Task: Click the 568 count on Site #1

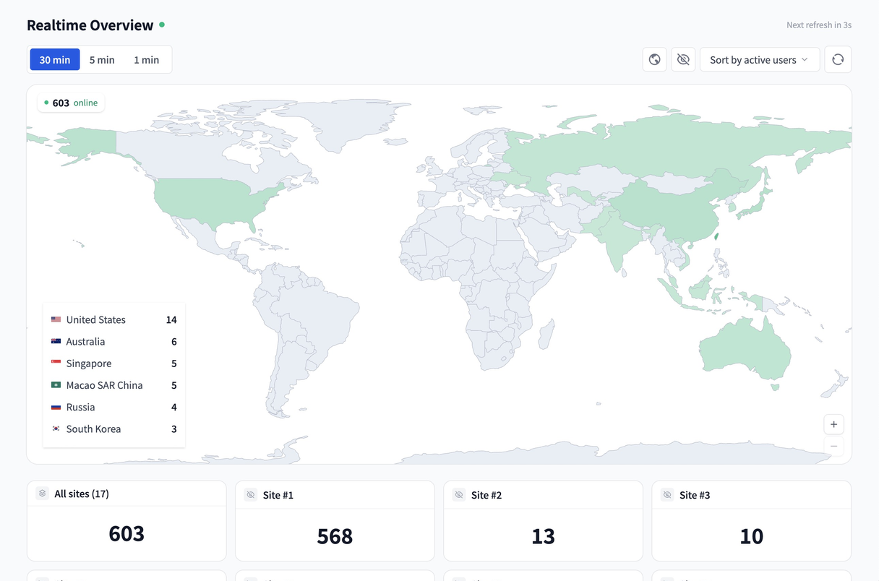Action: click(x=335, y=536)
